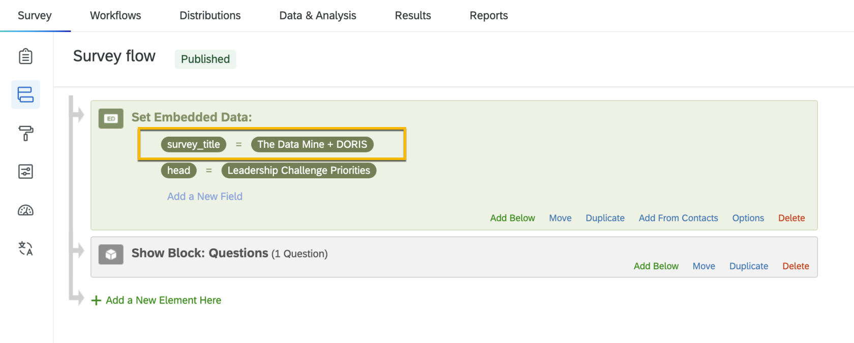
Task: Open survey options sliders icon
Action: [25, 172]
